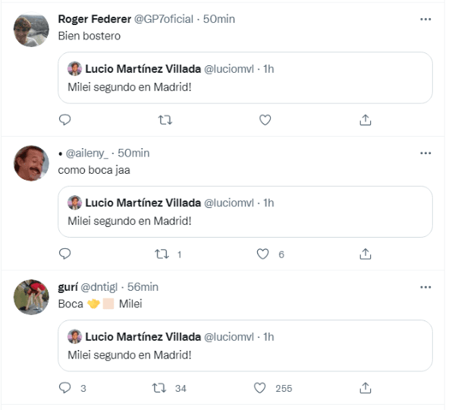This screenshot has height=410, width=455.
Task: Open more options on Roger Federer's tweet
Action: [x=425, y=18]
